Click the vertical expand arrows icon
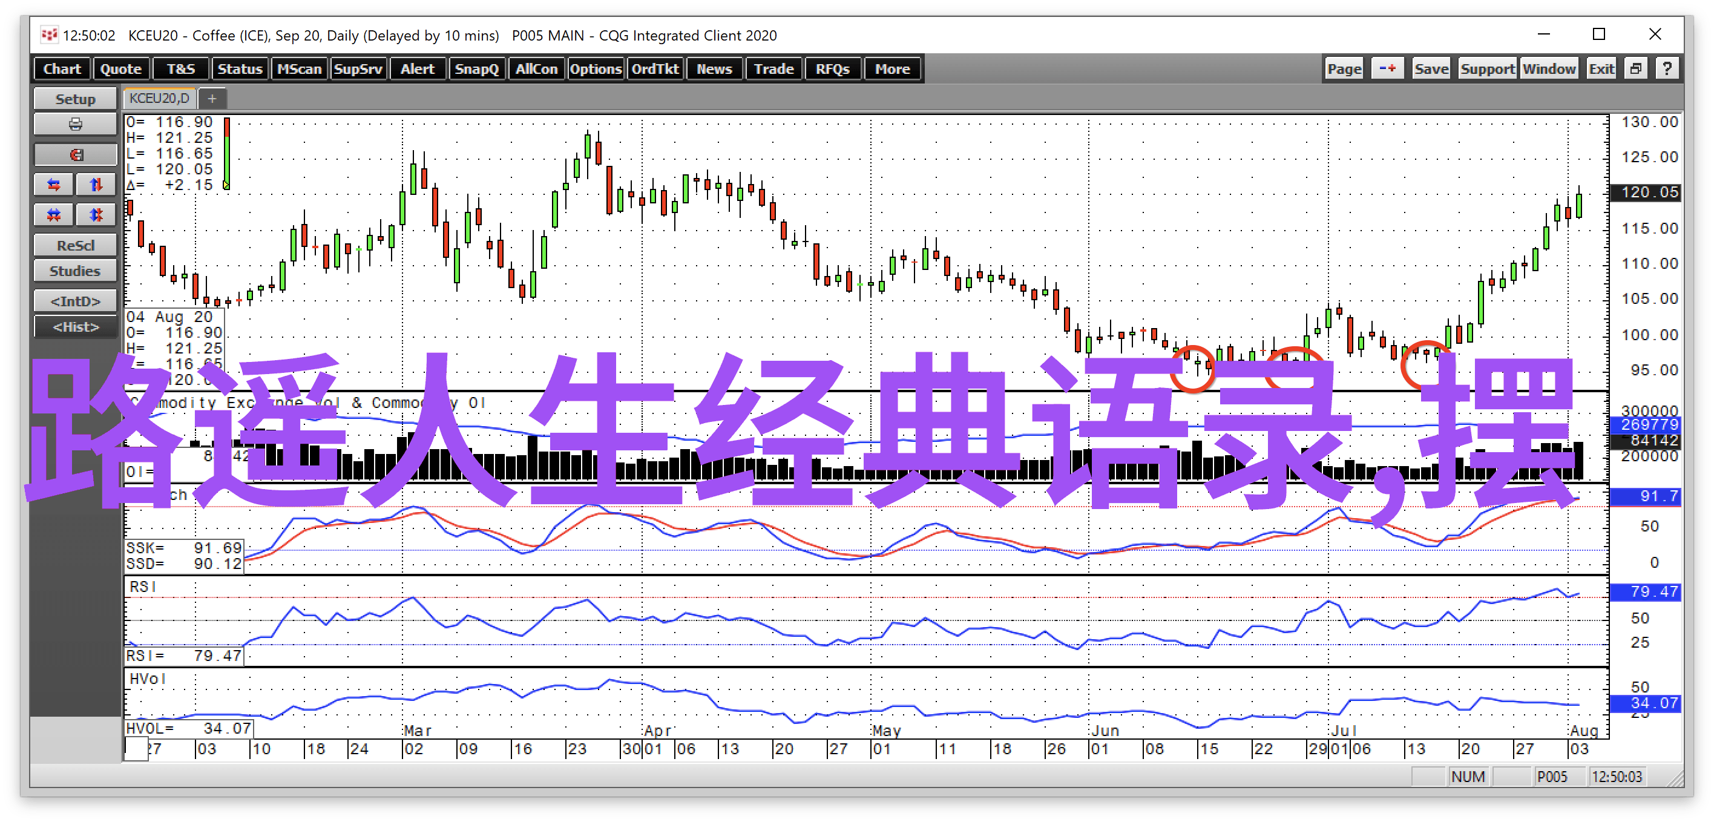This screenshot has width=1714, height=822. click(96, 185)
